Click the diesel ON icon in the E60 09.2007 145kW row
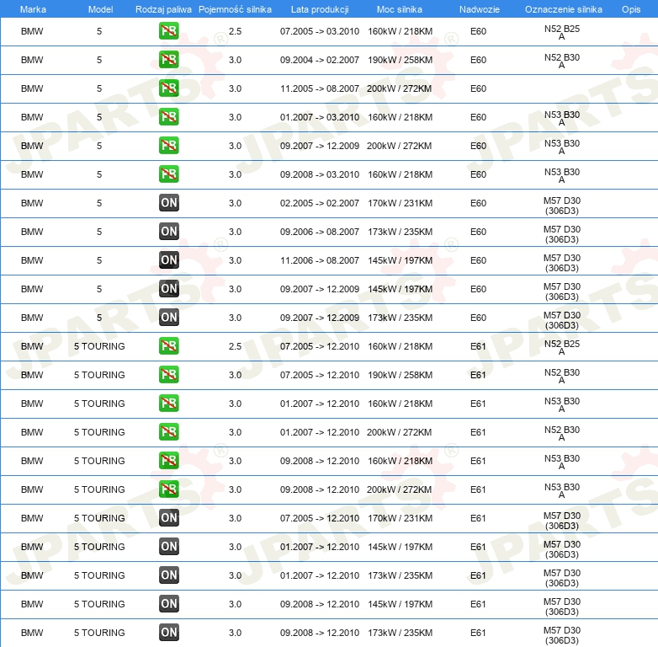 168,289
